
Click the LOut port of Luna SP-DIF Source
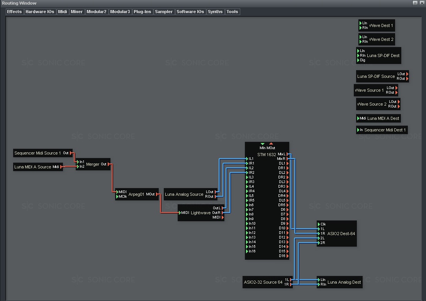407,74
